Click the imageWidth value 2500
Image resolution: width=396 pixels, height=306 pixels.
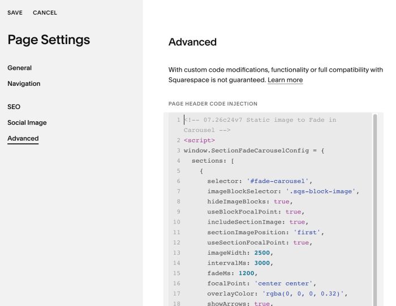tap(262, 252)
